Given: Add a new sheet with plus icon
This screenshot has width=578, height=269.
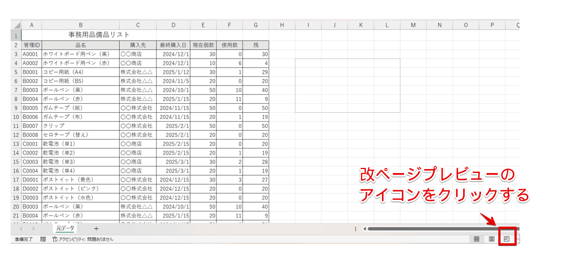Looking at the screenshot, I should coord(96,229).
